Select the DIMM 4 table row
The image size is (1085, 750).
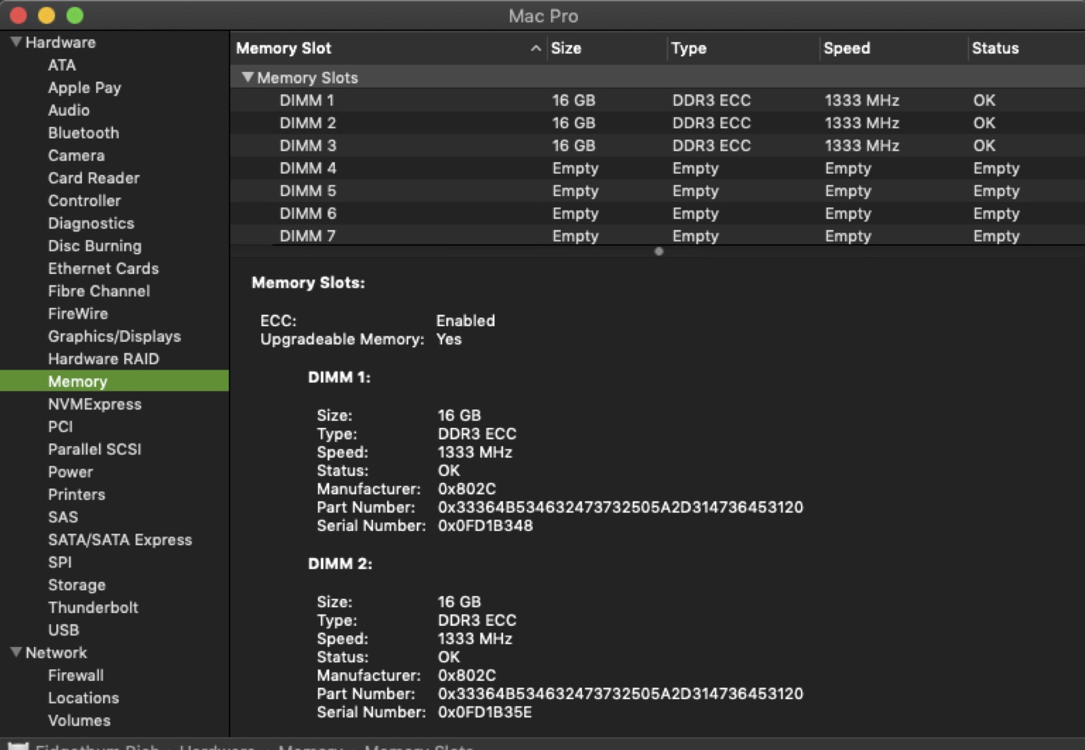[657, 168]
